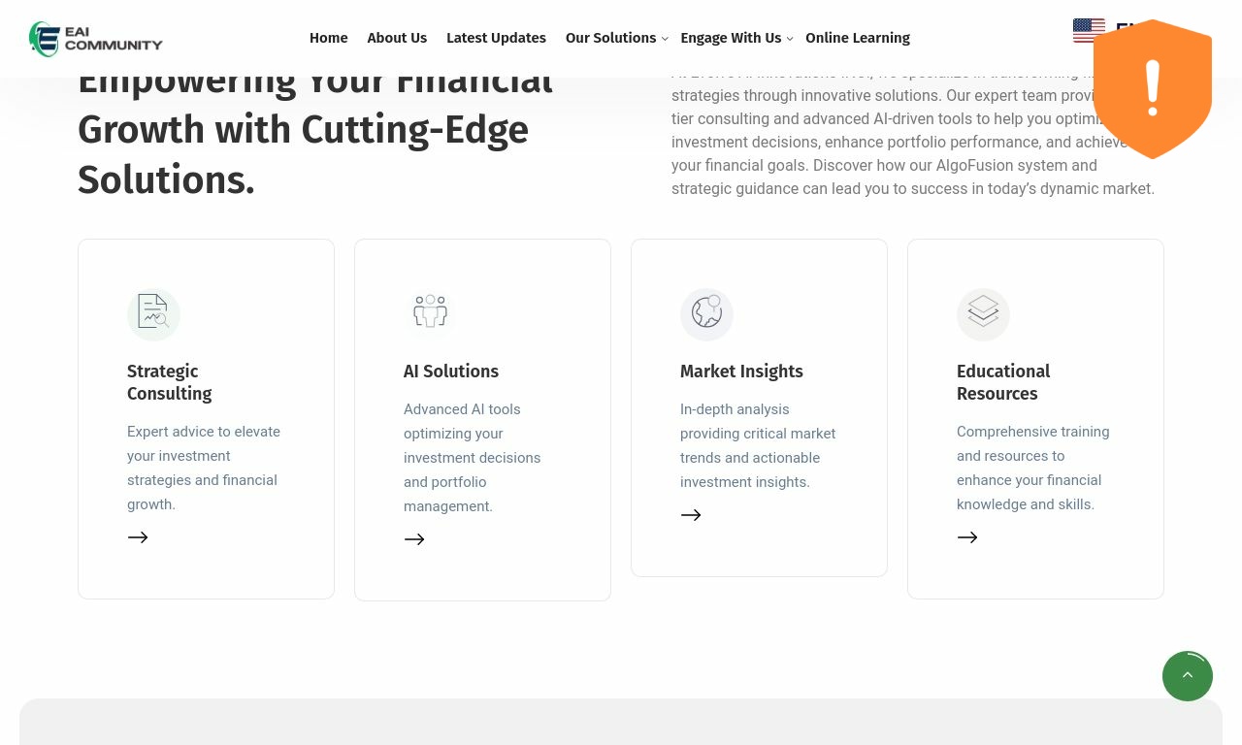This screenshot has width=1242, height=745.
Task: Click the Educational Resources layers icon
Action: click(983, 313)
